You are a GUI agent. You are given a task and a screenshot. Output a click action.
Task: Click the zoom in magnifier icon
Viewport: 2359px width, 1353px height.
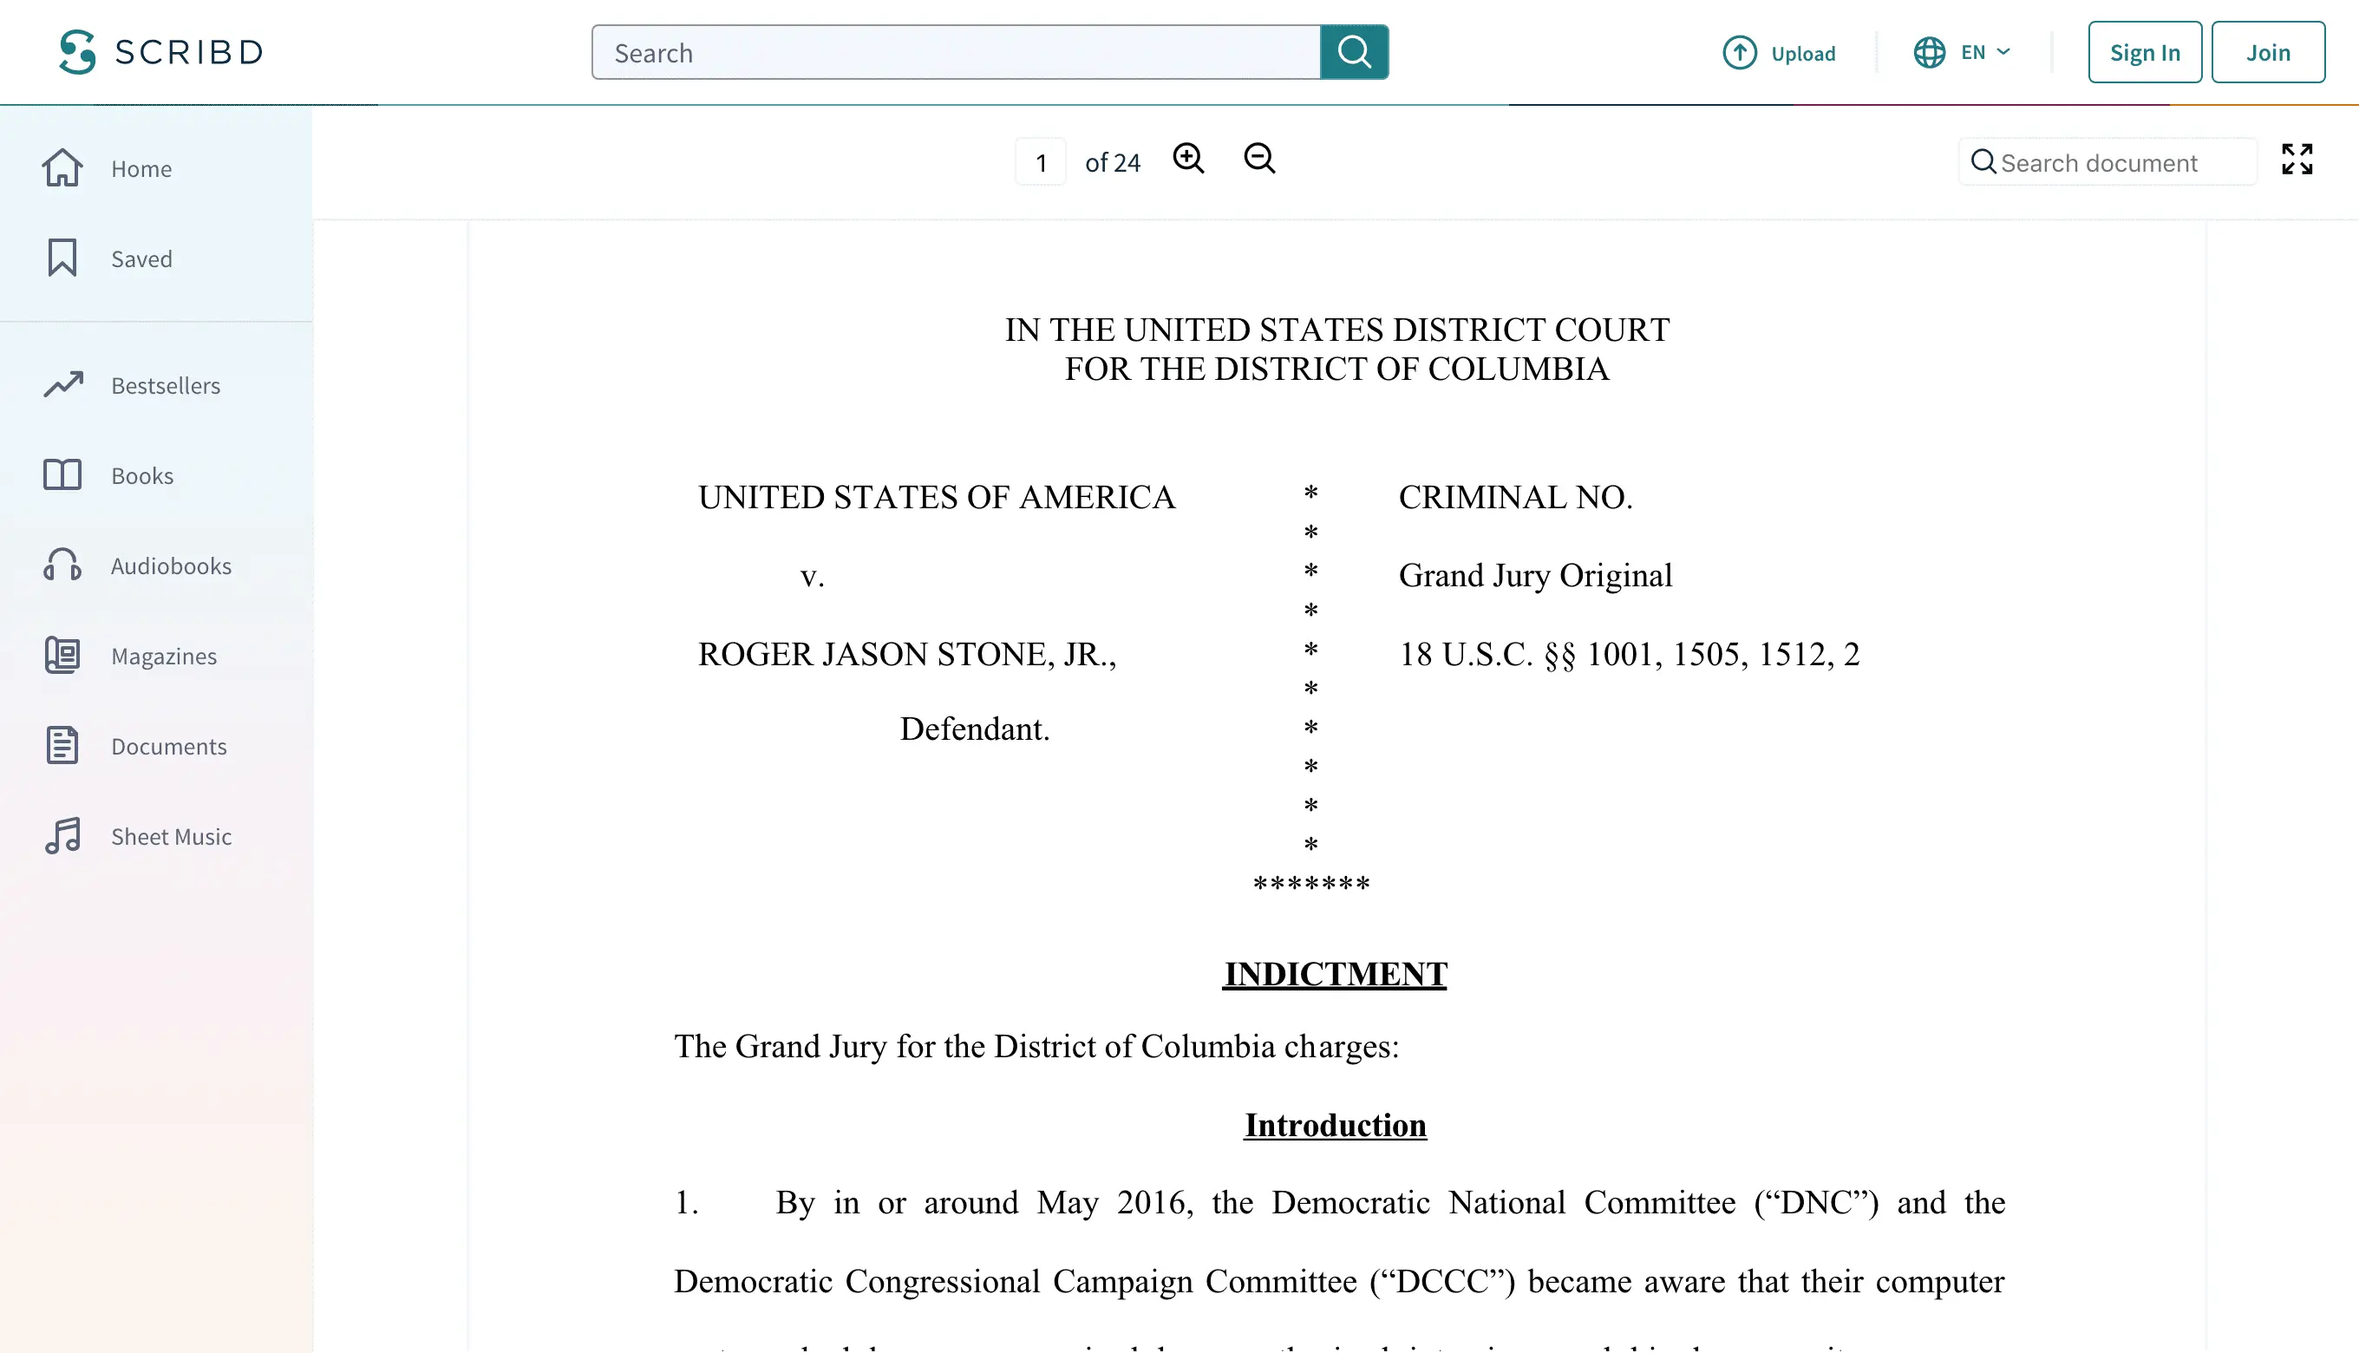point(1187,159)
